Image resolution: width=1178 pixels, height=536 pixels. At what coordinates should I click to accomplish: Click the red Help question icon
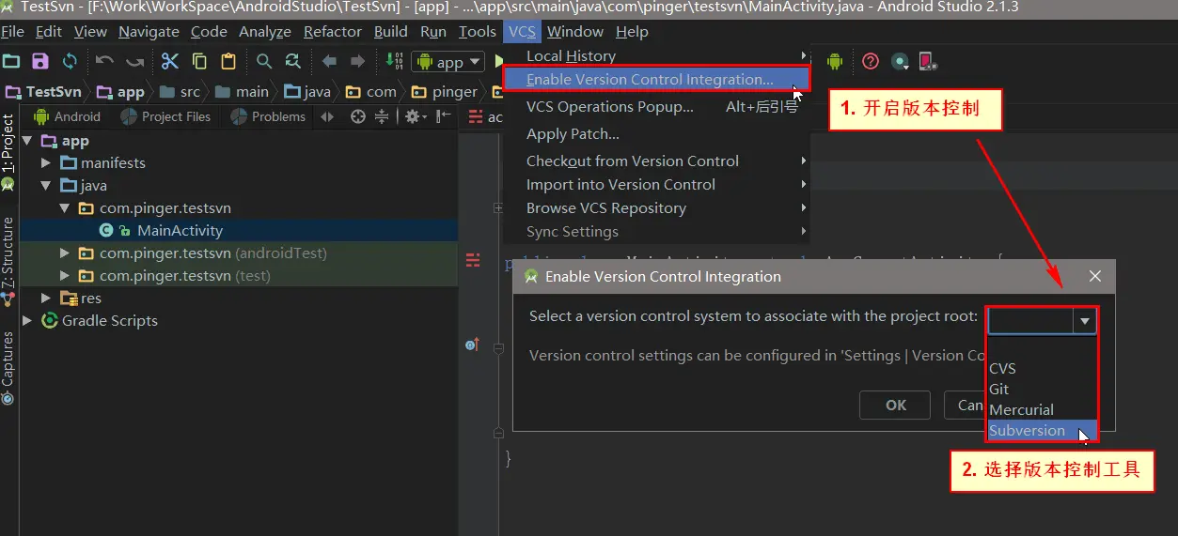pyautogui.click(x=871, y=62)
